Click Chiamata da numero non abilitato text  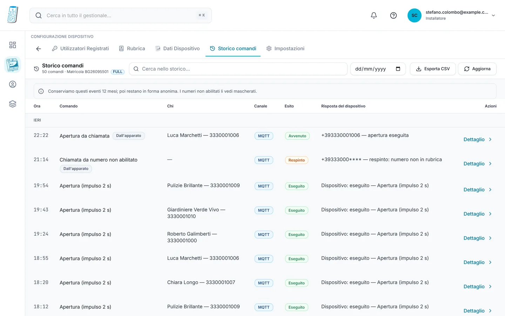point(99,160)
